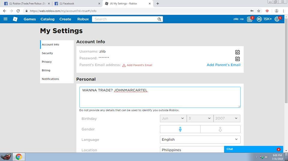Click the page vertical scrollbar
Viewport: 288px width, 161px height.
(286, 60)
